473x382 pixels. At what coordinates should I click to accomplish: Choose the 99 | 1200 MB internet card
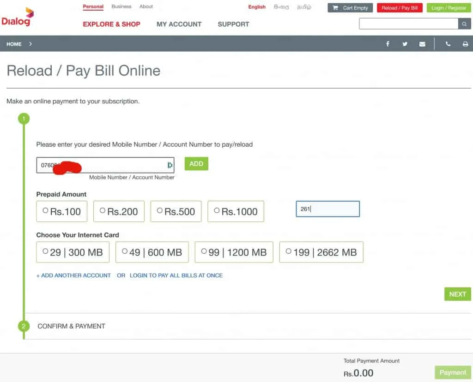pyautogui.click(x=204, y=251)
